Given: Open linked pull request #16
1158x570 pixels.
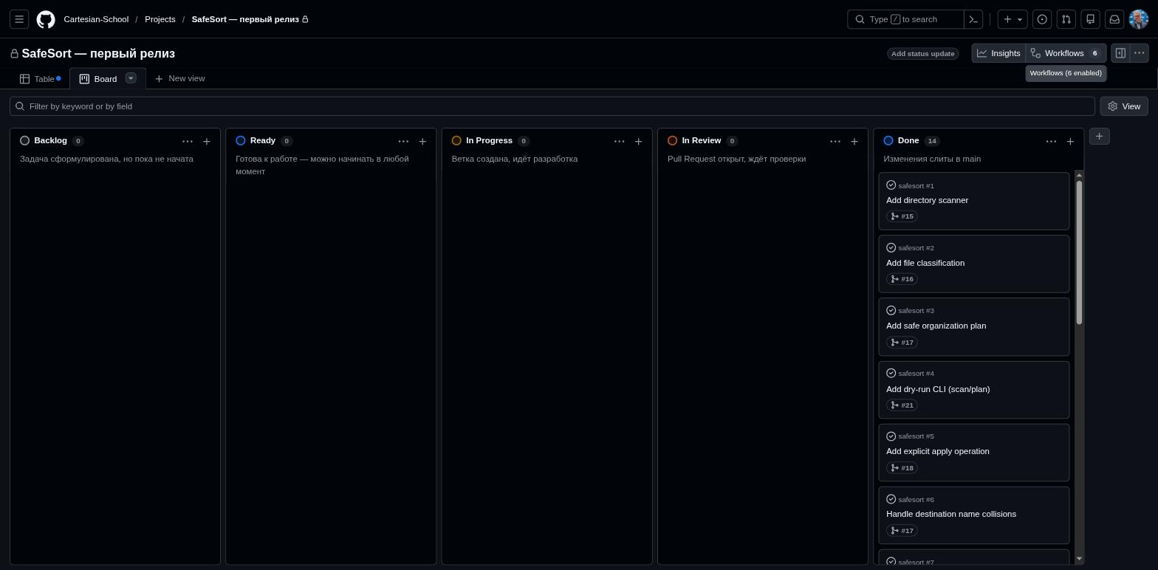Looking at the screenshot, I should point(902,279).
